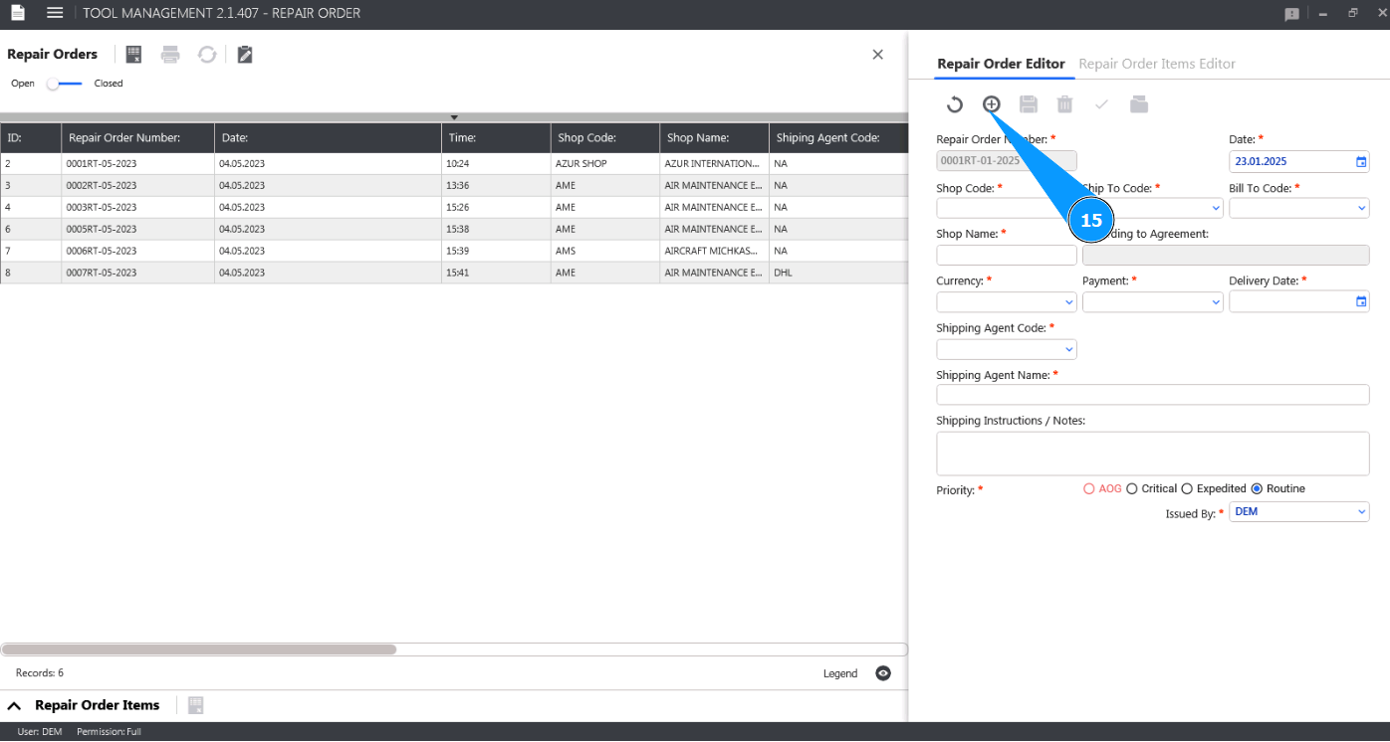Click the 15:39 time cell

click(496, 251)
